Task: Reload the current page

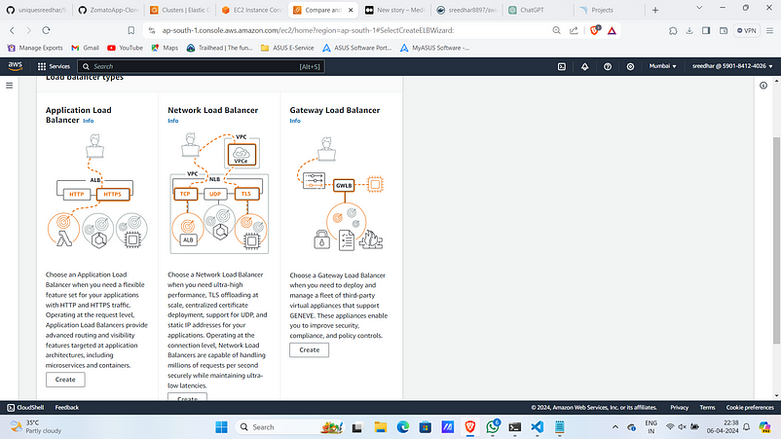Action: (x=46, y=30)
